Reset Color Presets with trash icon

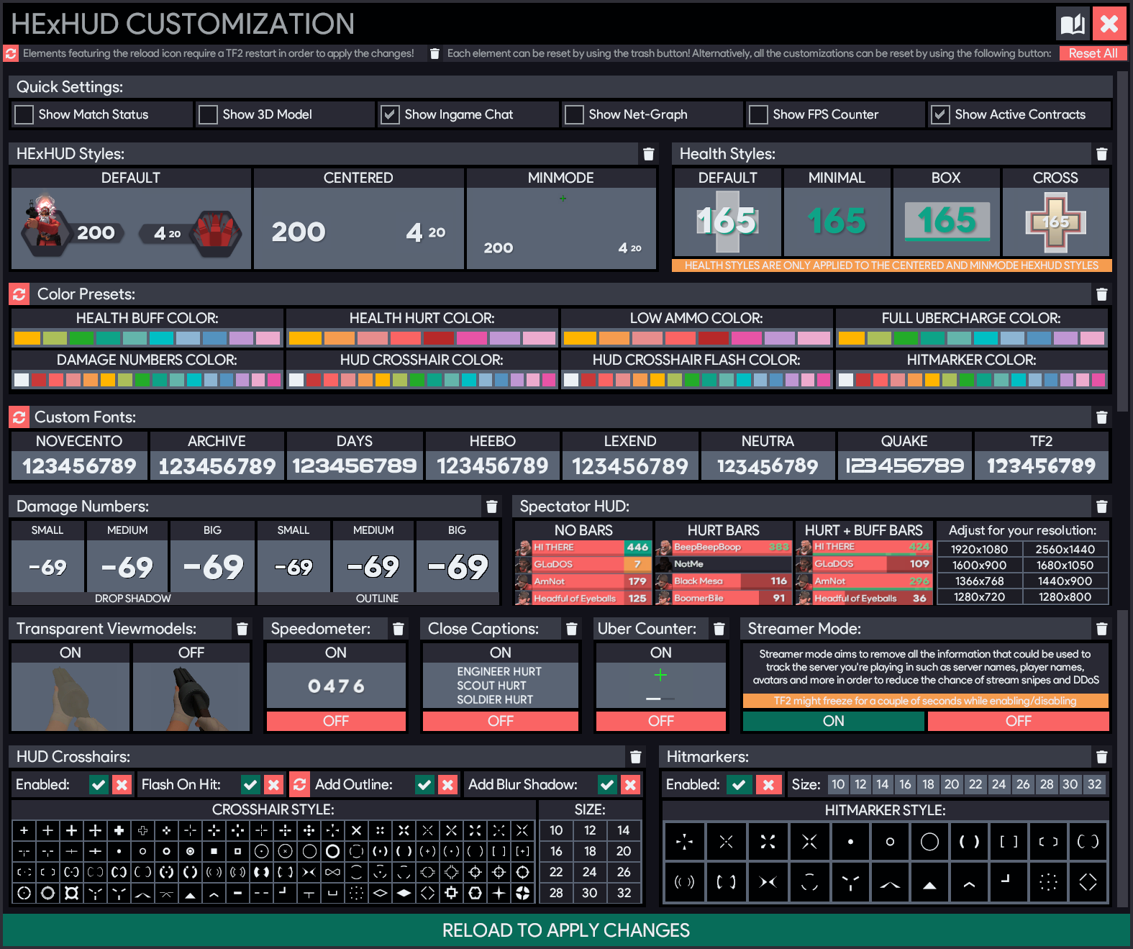(1101, 294)
